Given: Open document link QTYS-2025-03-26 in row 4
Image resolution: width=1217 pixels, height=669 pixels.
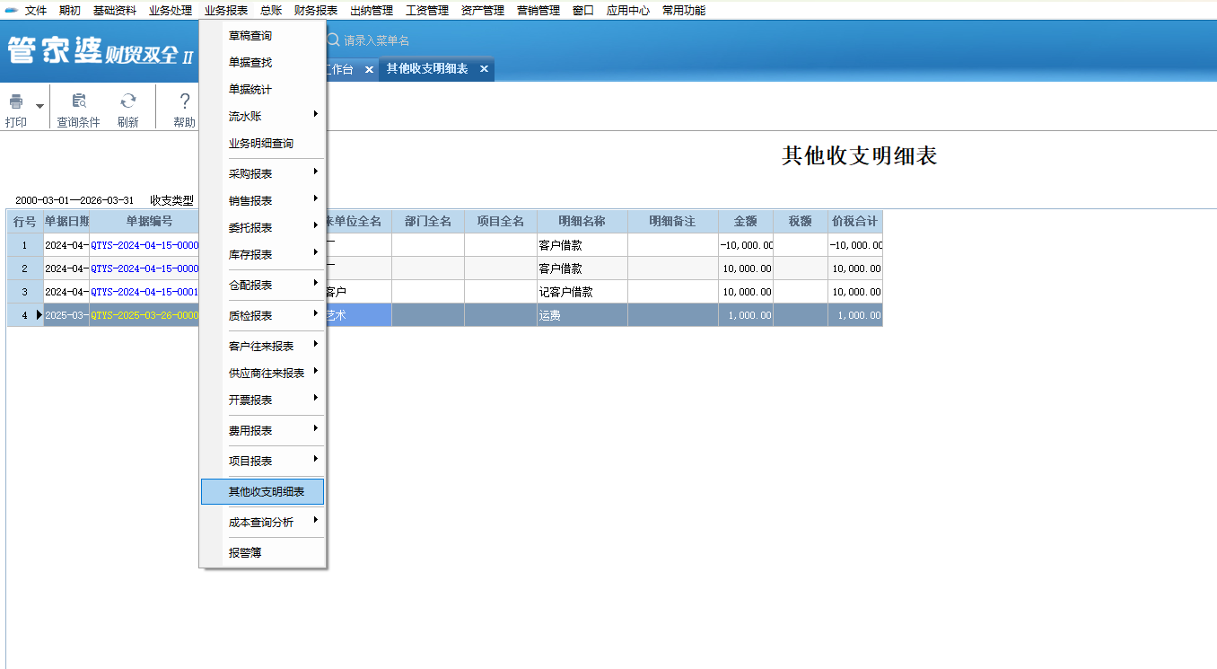Looking at the screenshot, I should coord(144,315).
